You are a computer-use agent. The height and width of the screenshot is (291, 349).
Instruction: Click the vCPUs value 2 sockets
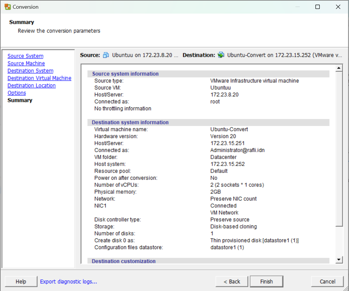[237, 185]
